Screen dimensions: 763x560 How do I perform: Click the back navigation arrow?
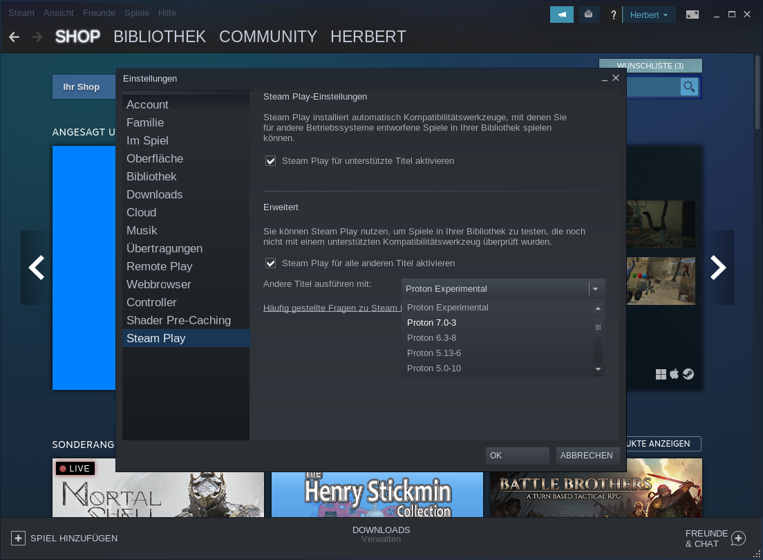[14, 37]
